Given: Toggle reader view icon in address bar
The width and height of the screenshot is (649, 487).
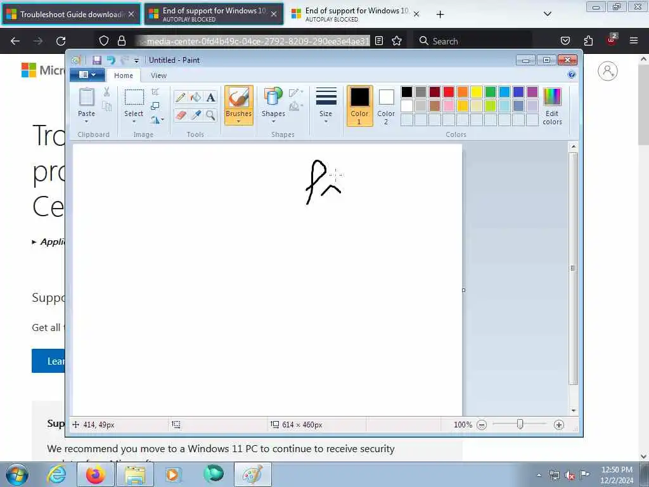Looking at the screenshot, I should (379, 41).
